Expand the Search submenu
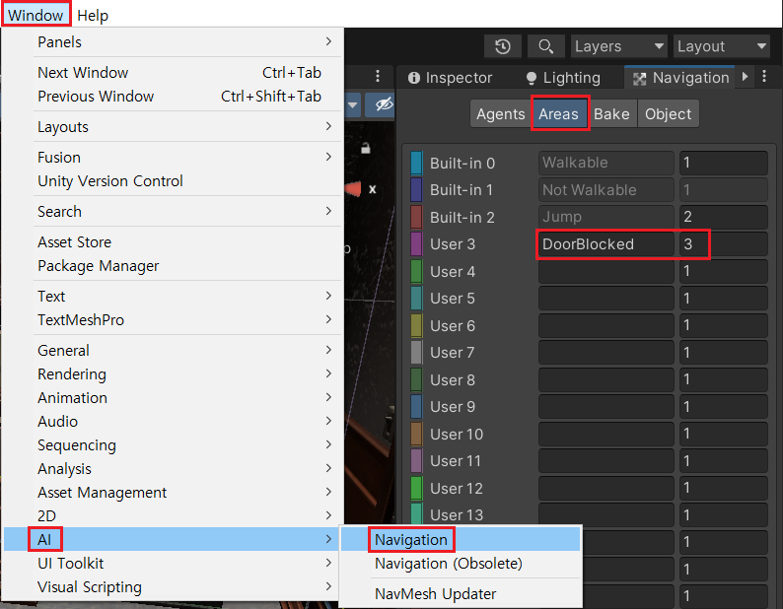The width and height of the screenshot is (783, 609). (173, 212)
